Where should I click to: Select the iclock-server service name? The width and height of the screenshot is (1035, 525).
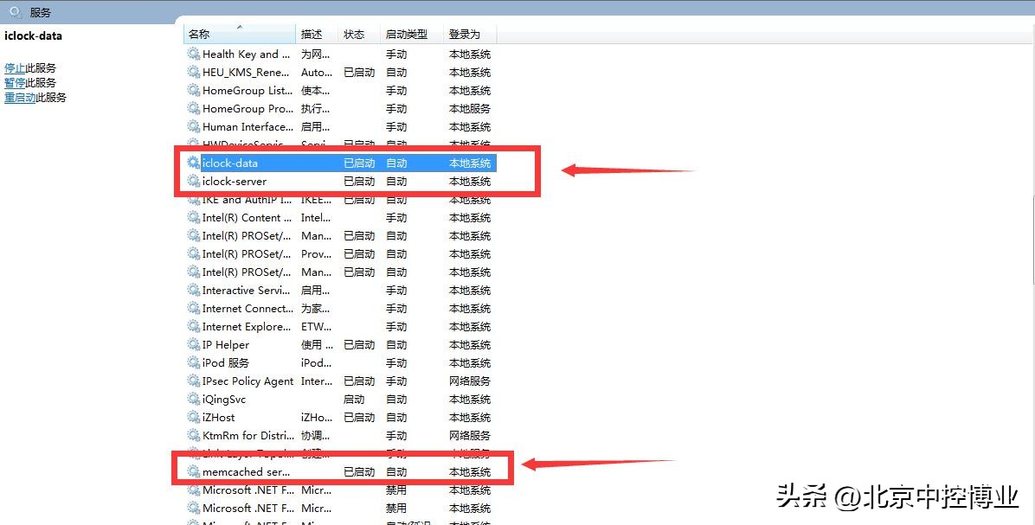235,182
